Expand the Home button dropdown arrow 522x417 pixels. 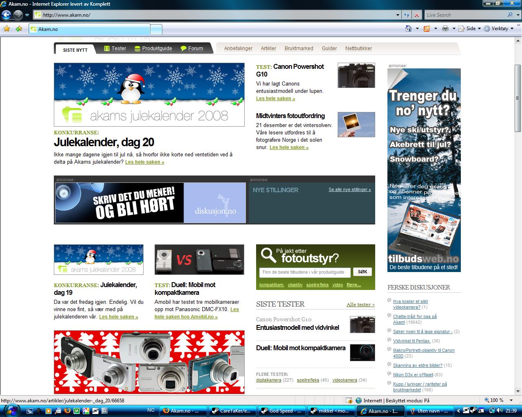pyautogui.click(x=417, y=29)
